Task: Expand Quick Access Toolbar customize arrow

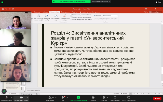Action: [x=16, y=9]
